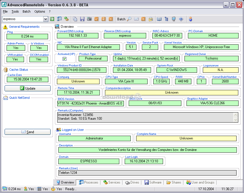
Task: Click scroll up arrow in Remarks (Computer)
Action: coord(235,115)
